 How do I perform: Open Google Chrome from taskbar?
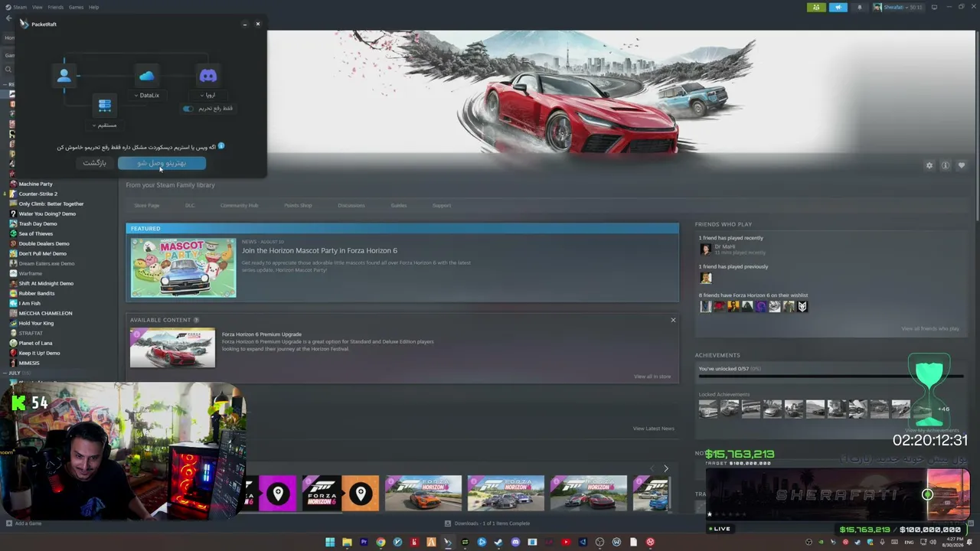(x=381, y=542)
